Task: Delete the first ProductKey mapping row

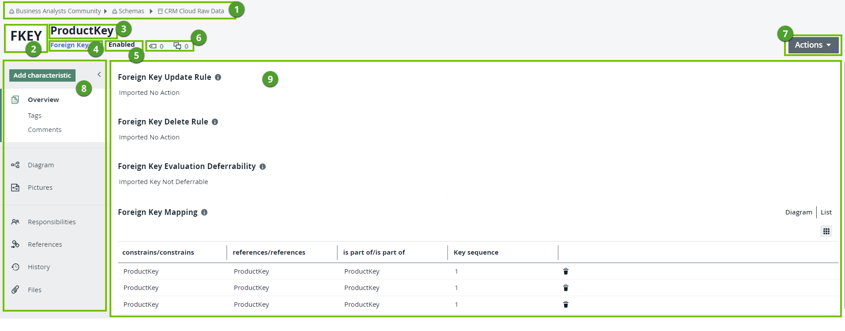Action: point(565,271)
